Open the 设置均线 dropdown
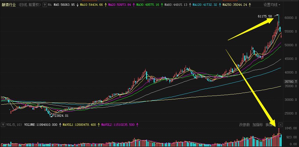This screenshot has height=147, width=299. (272, 5)
